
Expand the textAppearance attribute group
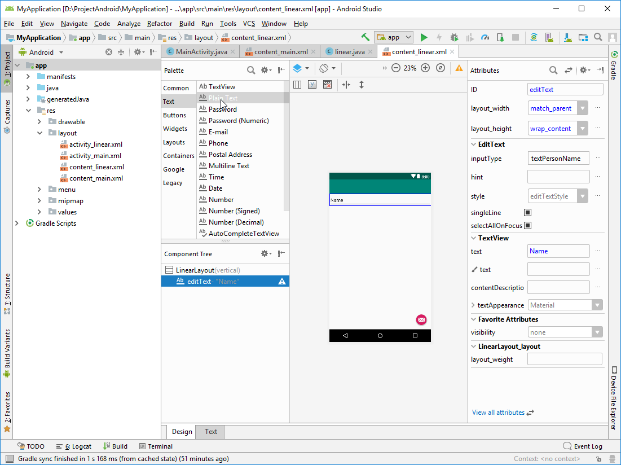point(473,305)
